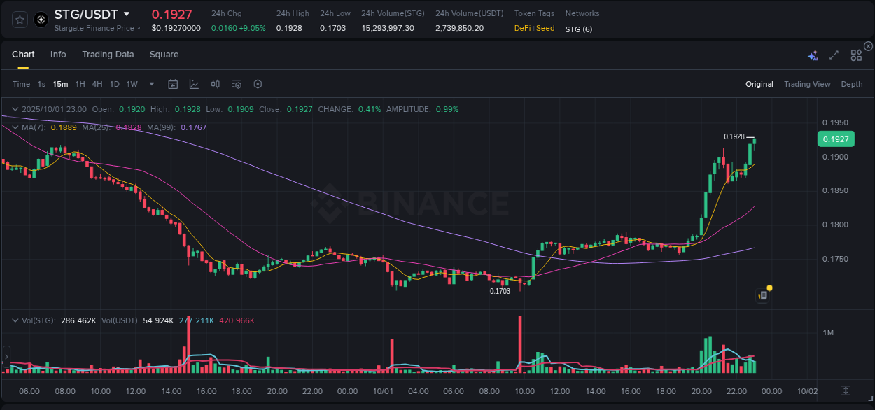Toggle the favorite star for STG/USDT
The image size is (875, 410).
click(x=19, y=19)
